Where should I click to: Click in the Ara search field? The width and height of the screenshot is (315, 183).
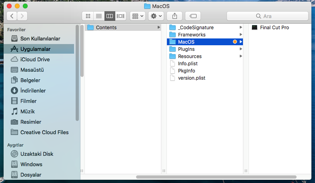click(x=267, y=16)
